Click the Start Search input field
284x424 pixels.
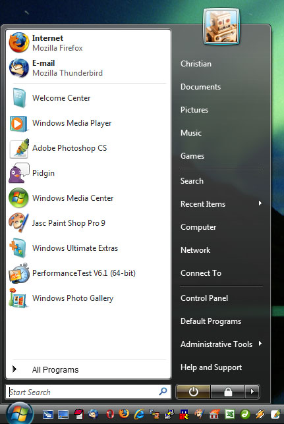point(88,392)
